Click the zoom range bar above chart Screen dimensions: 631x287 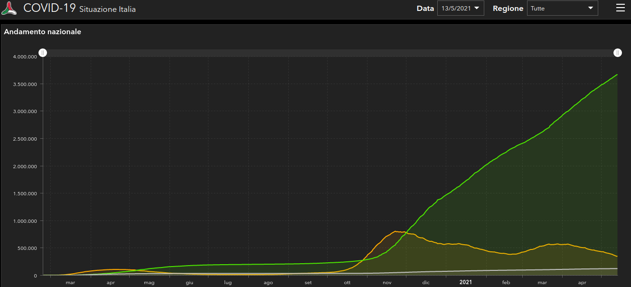coord(330,53)
